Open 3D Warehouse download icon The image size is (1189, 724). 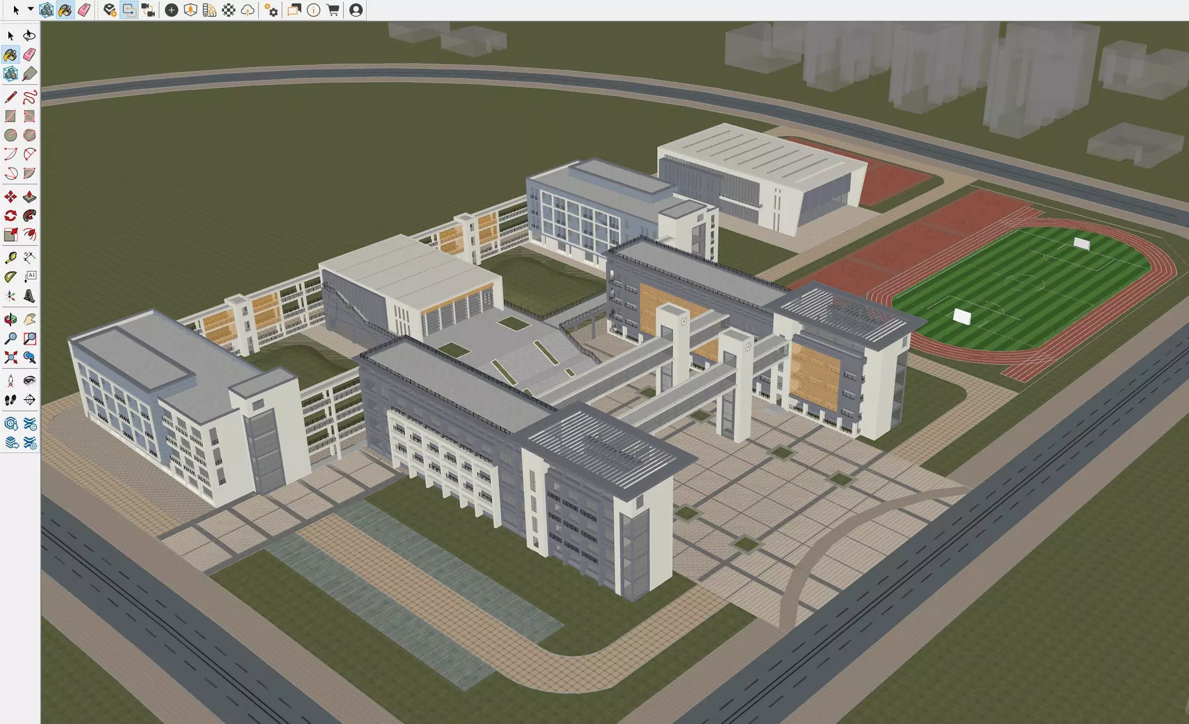point(11,424)
